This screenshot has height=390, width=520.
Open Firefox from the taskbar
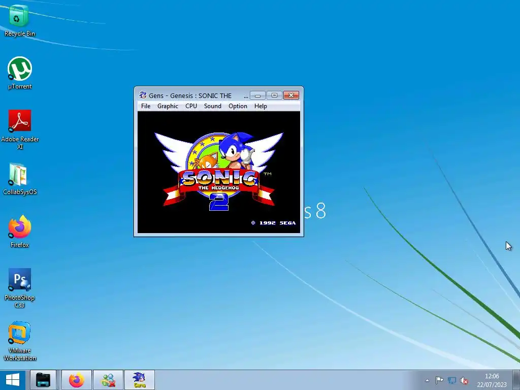(77, 380)
